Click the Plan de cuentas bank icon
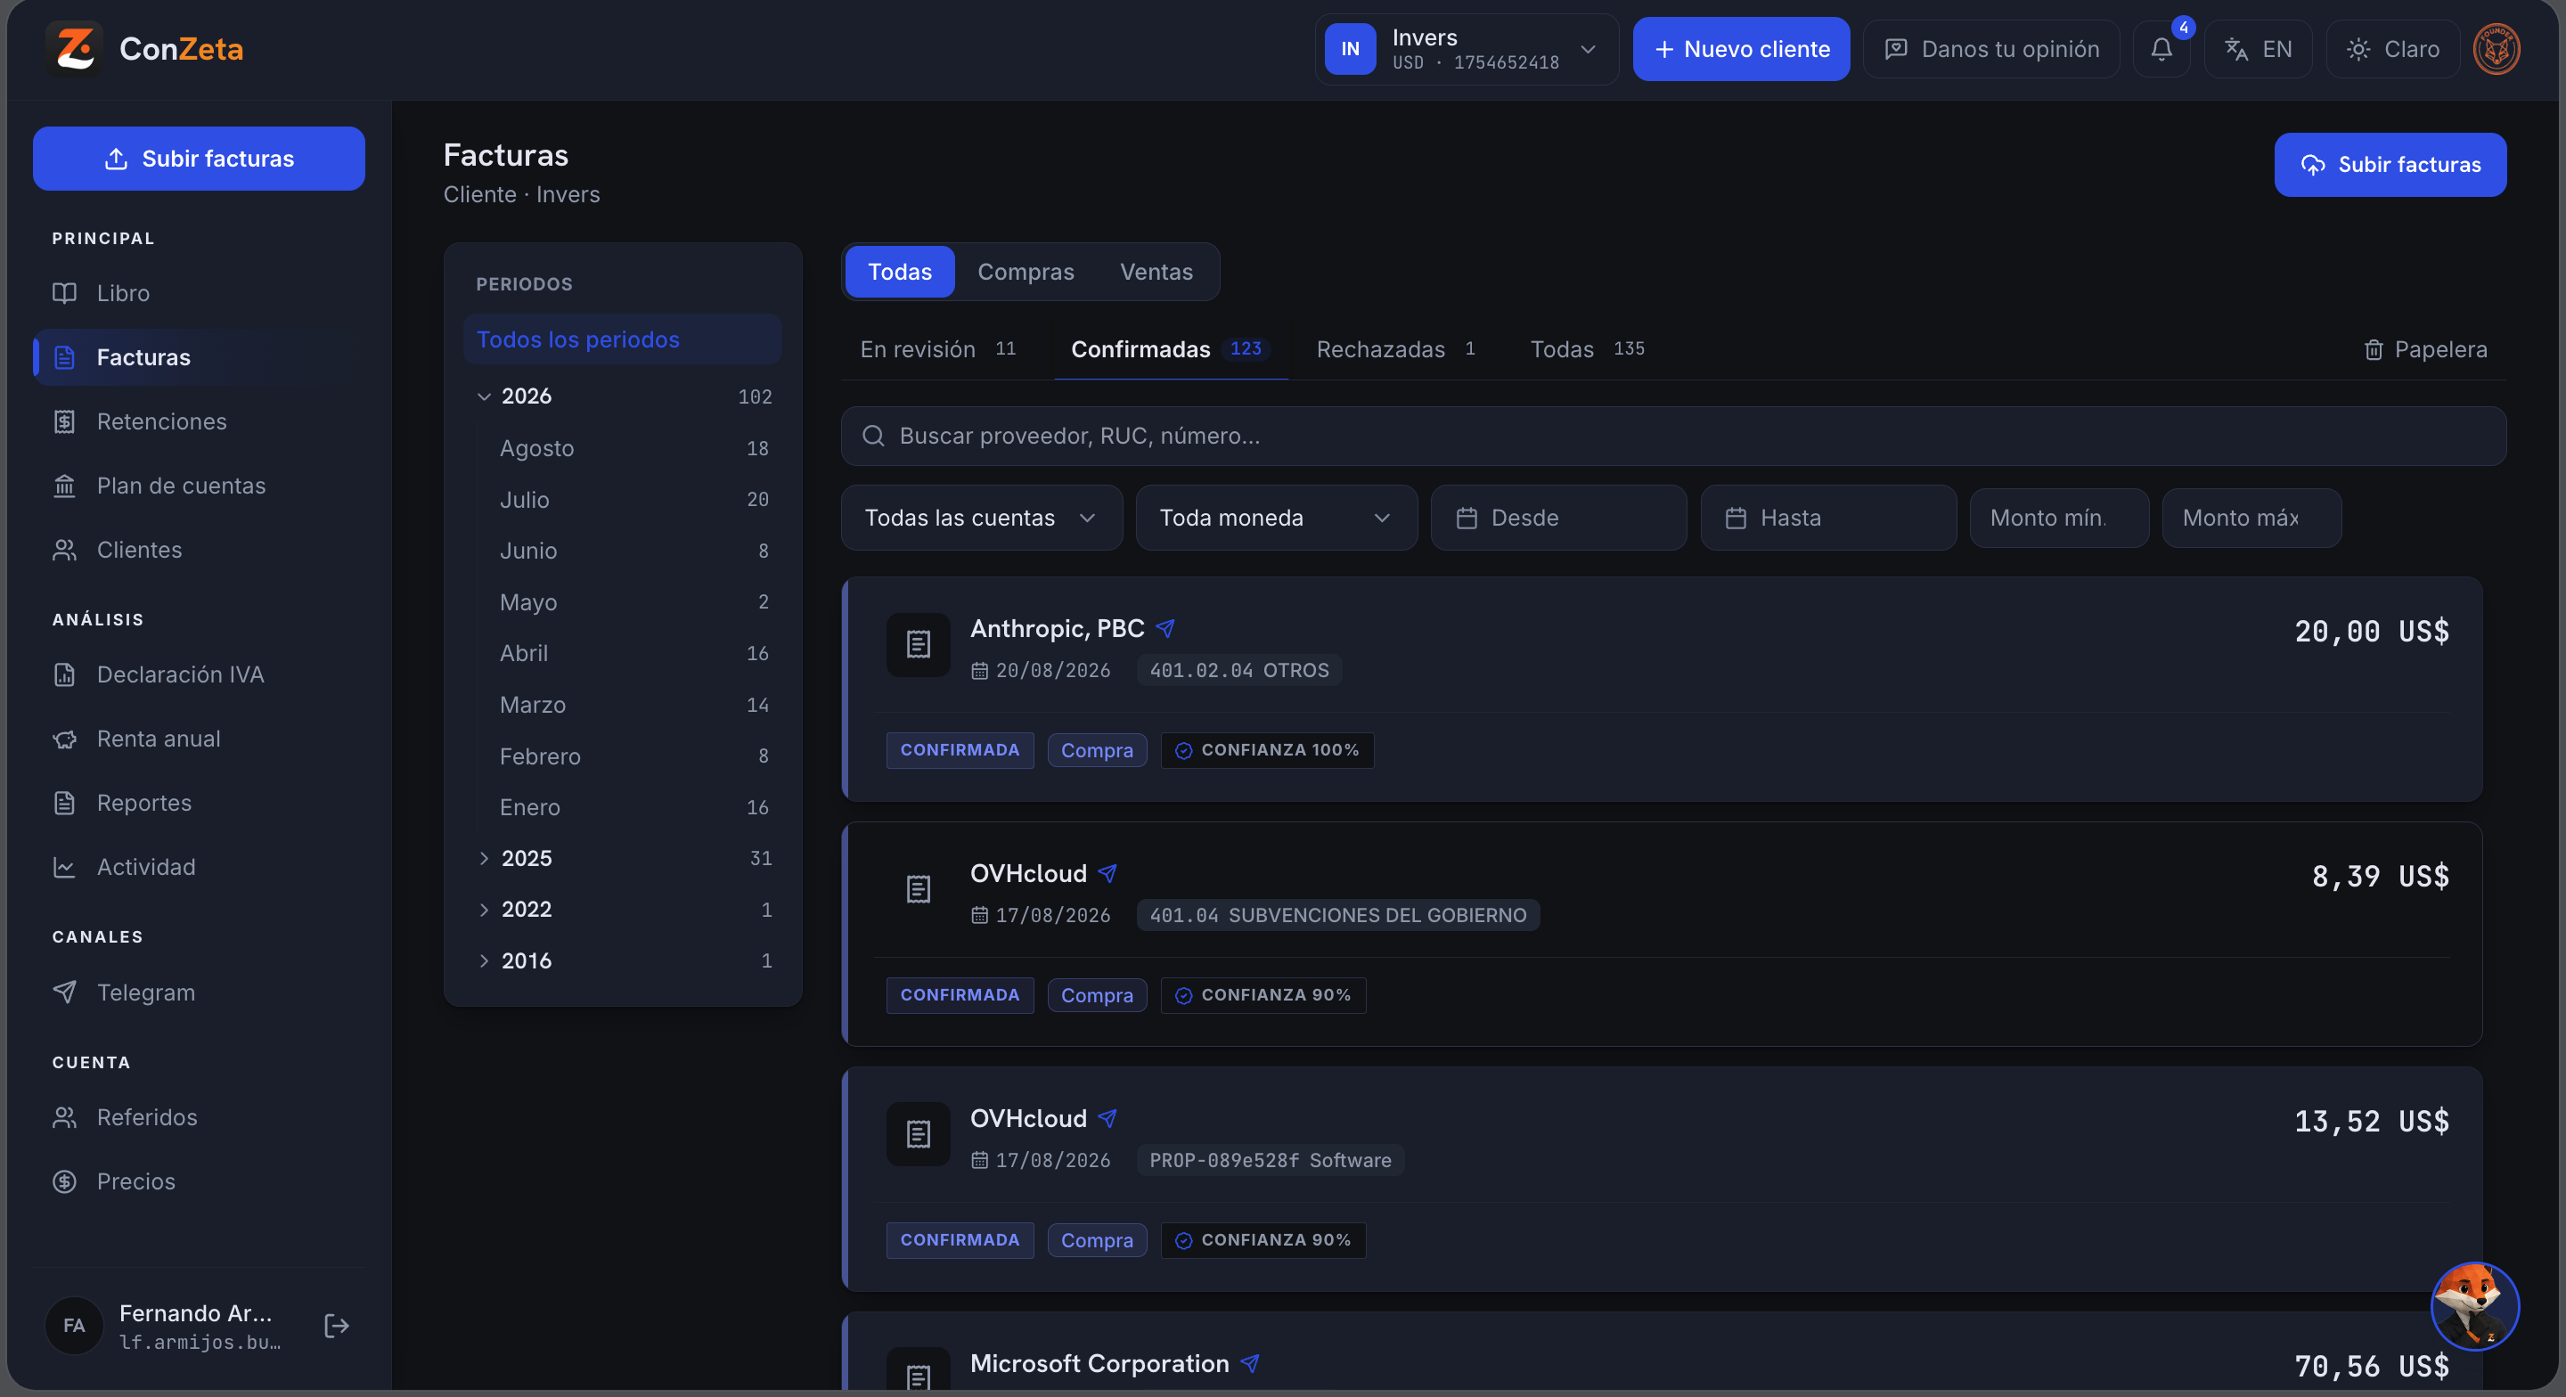Image resolution: width=2566 pixels, height=1397 pixels. click(x=65, y=486)
